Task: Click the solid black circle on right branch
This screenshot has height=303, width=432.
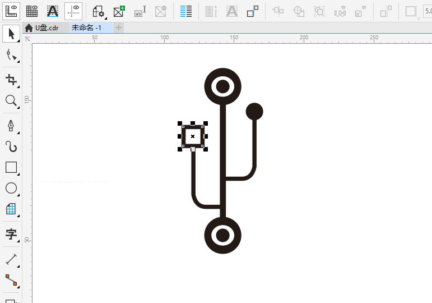Action: click(x=254, y=112)
